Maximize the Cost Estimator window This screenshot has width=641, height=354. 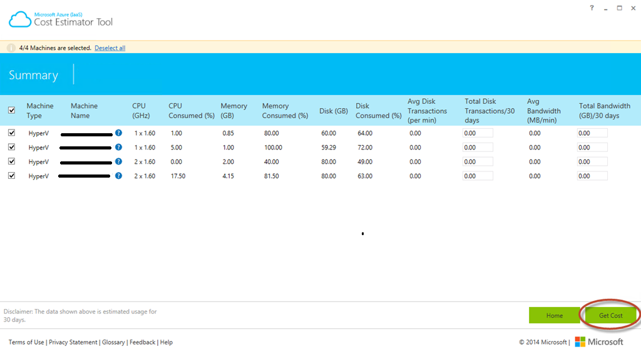pos(619,8)
